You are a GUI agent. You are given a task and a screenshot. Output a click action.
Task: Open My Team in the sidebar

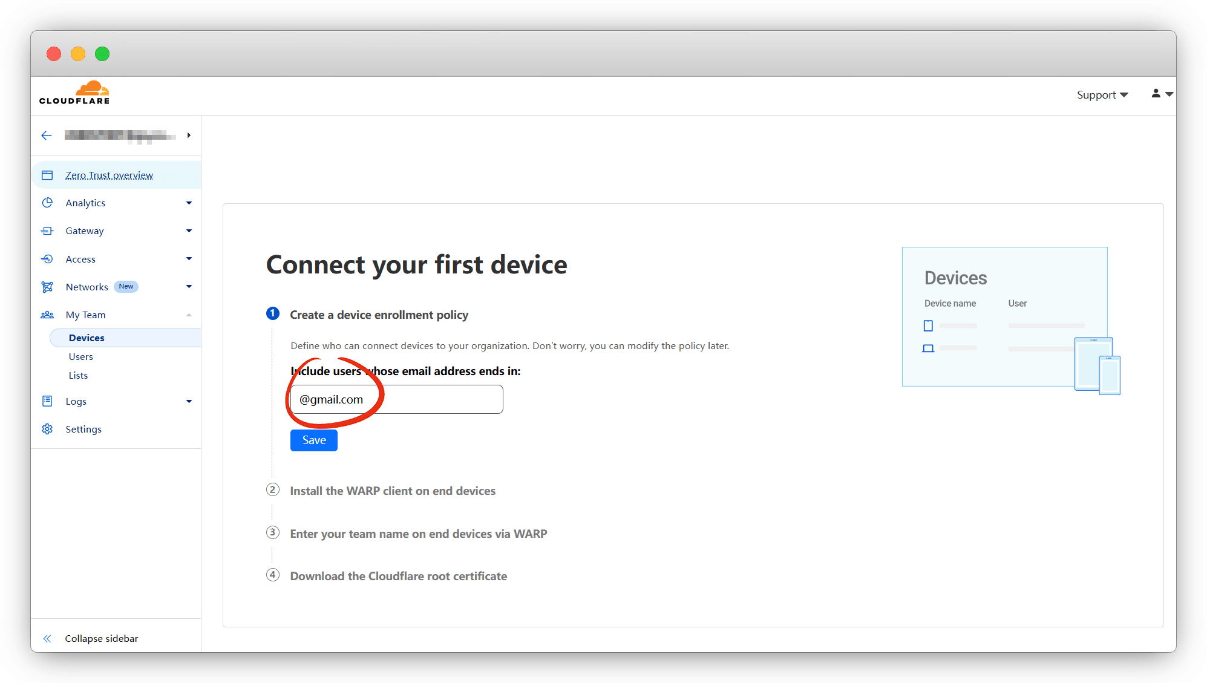pos(85,315)
